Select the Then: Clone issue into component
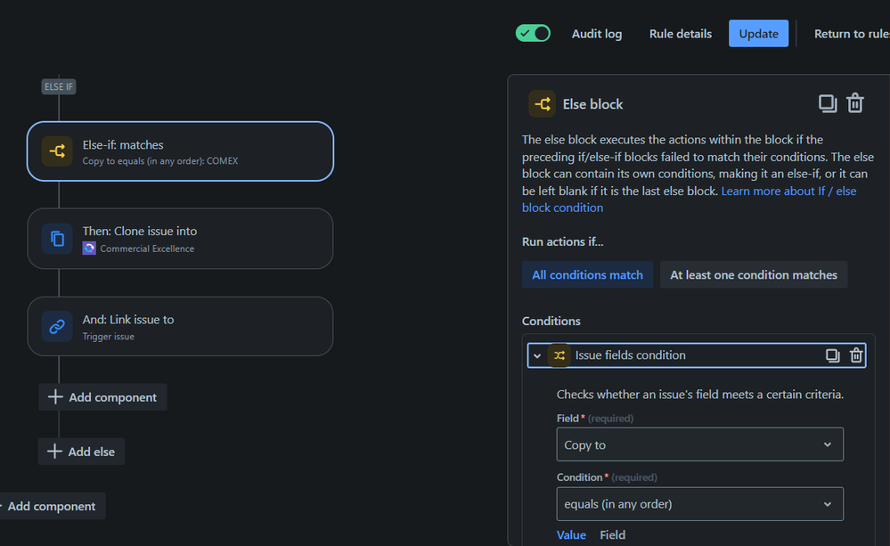 pos(180,239)
